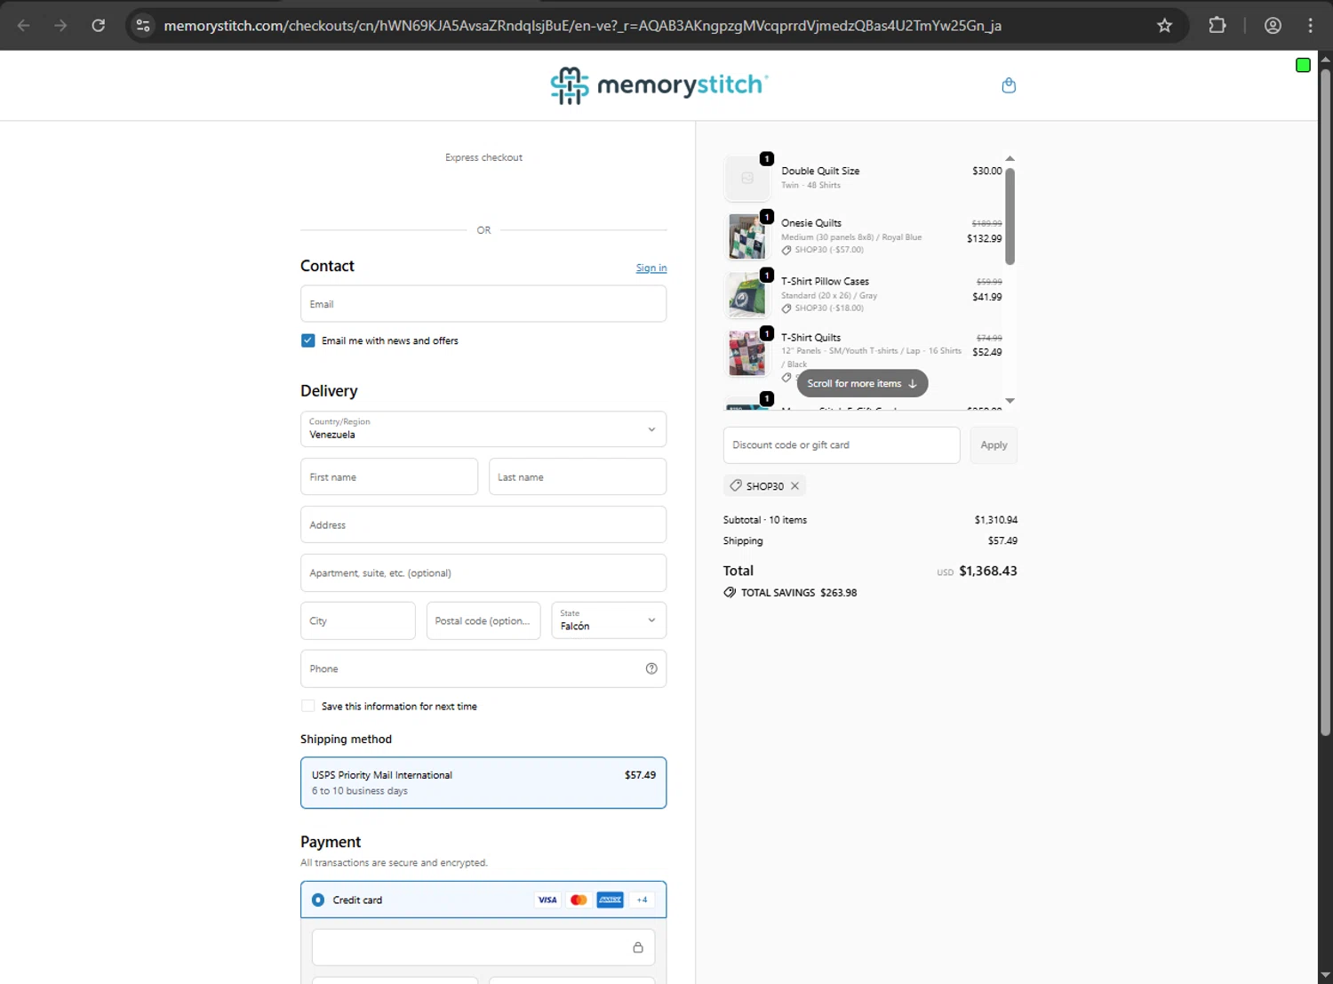Open the Onesie Quilts product thumbnail
The height and width of the screenshot is (984, 1333).
pos(746,236)
